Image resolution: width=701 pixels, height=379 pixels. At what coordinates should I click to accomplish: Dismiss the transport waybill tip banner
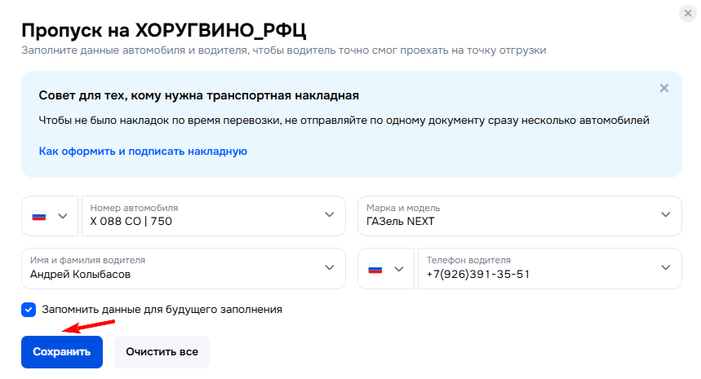point(664,88)
